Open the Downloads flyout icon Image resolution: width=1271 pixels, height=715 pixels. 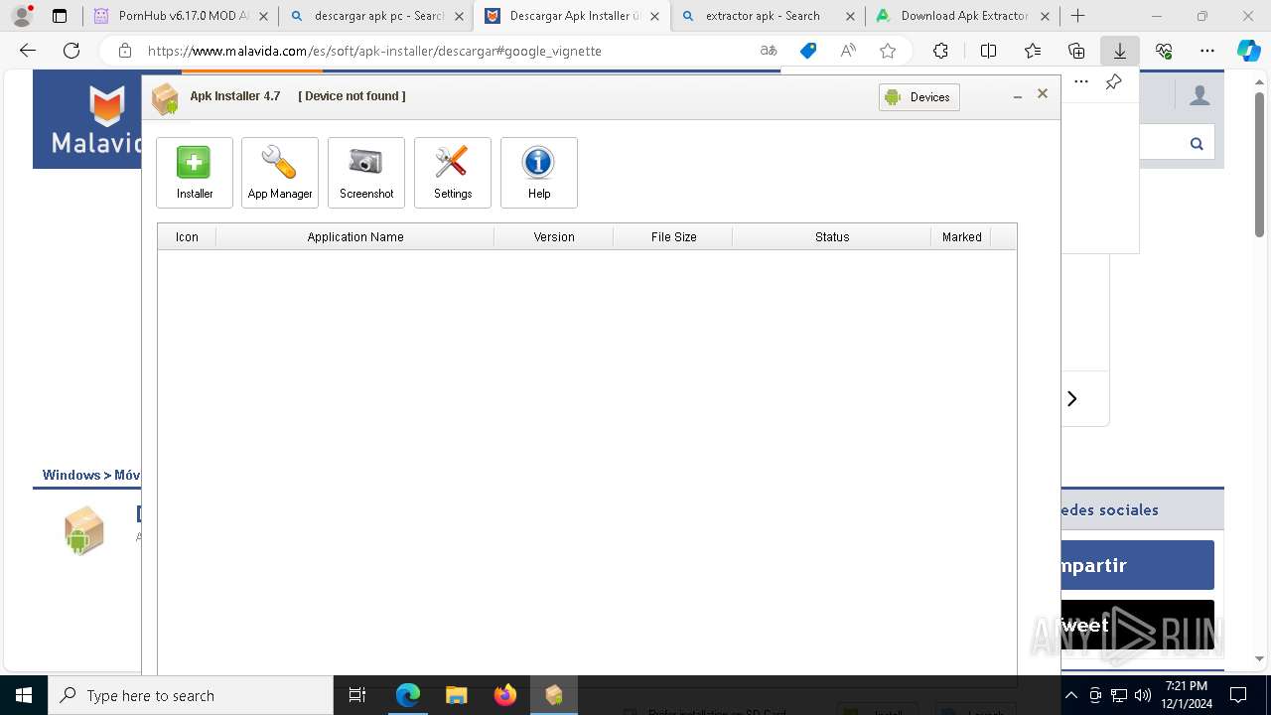click(1120, 51)
